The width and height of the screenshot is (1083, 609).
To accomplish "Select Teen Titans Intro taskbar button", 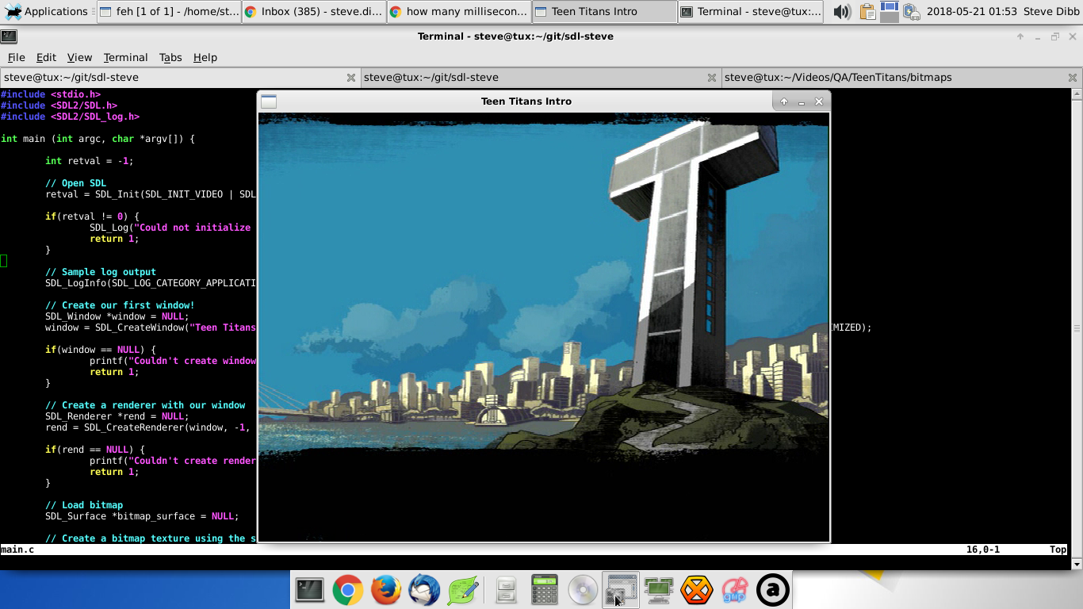I will click(604, 11).
